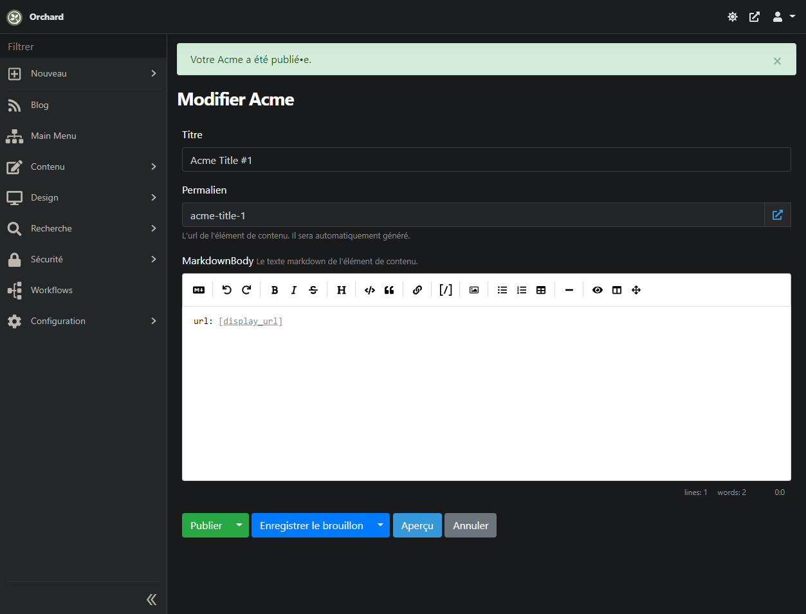Cancel editing with the Annuler button
The height and width of the screenshot is (614, 806).
pos(470,525)
